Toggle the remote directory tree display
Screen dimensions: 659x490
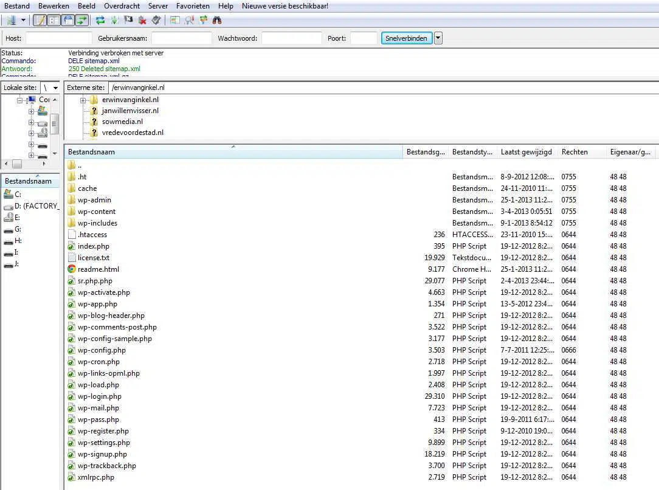point(68,20)
